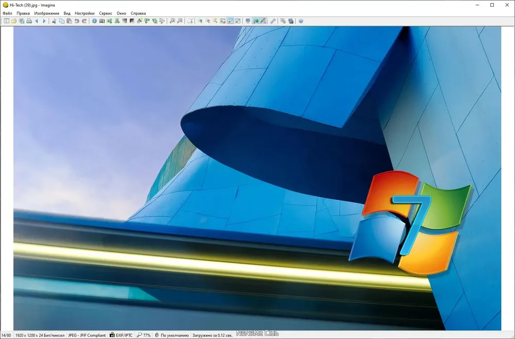
Task: Open the Файл menu
Action: pos(7,13)
